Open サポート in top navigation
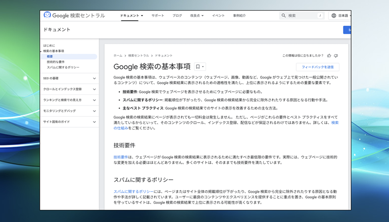The height and width of the screenshot is (222, 389). point(158,16)
